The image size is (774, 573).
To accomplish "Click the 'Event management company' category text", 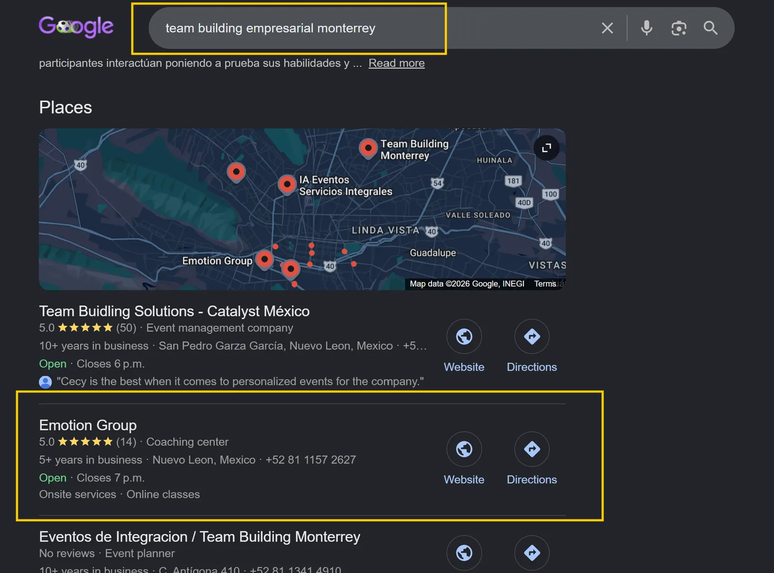I will 220,328.
